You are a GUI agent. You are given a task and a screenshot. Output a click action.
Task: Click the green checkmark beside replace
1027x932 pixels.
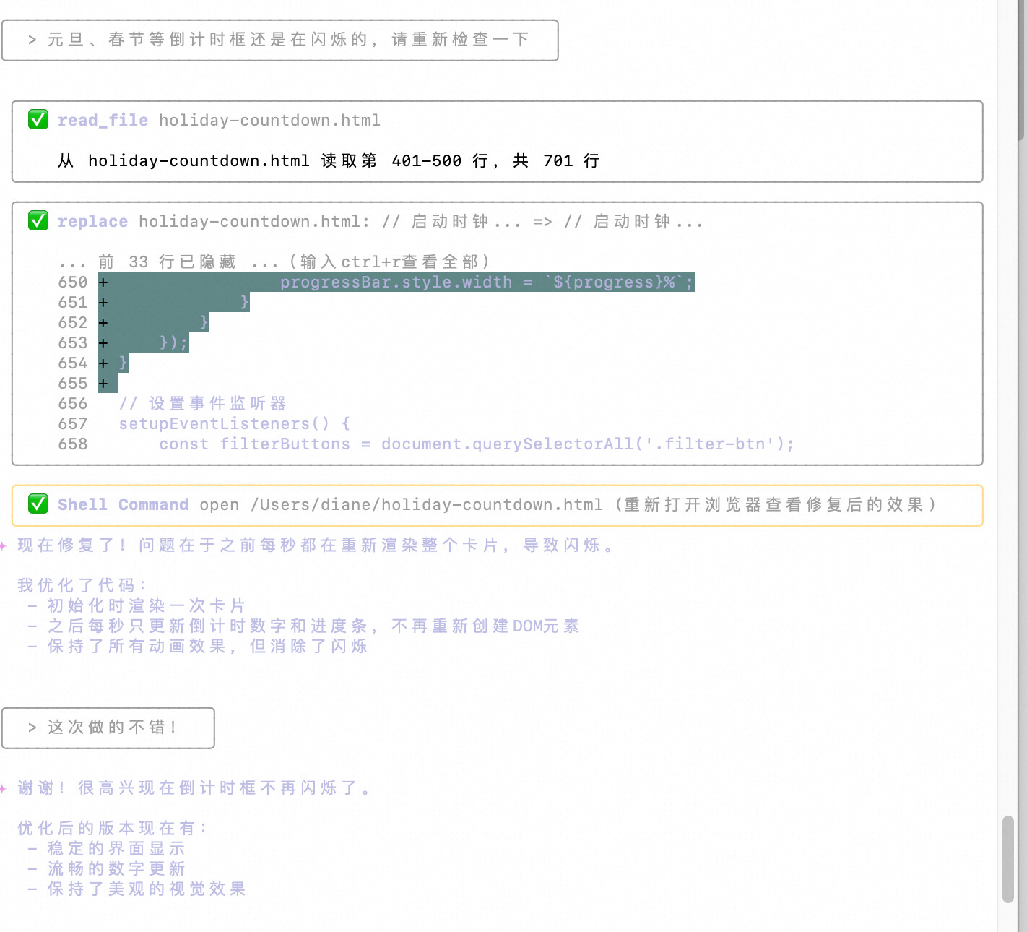38,221
